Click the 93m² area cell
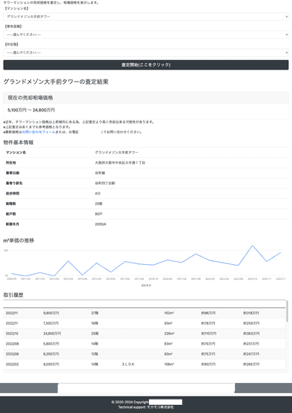Viewport: 292px width, 413px height. click(168, 323)
